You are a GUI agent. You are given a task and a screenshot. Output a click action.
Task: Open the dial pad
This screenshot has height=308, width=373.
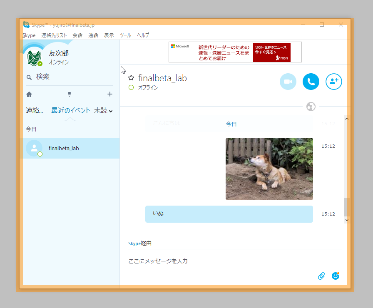tap(70, 94)
